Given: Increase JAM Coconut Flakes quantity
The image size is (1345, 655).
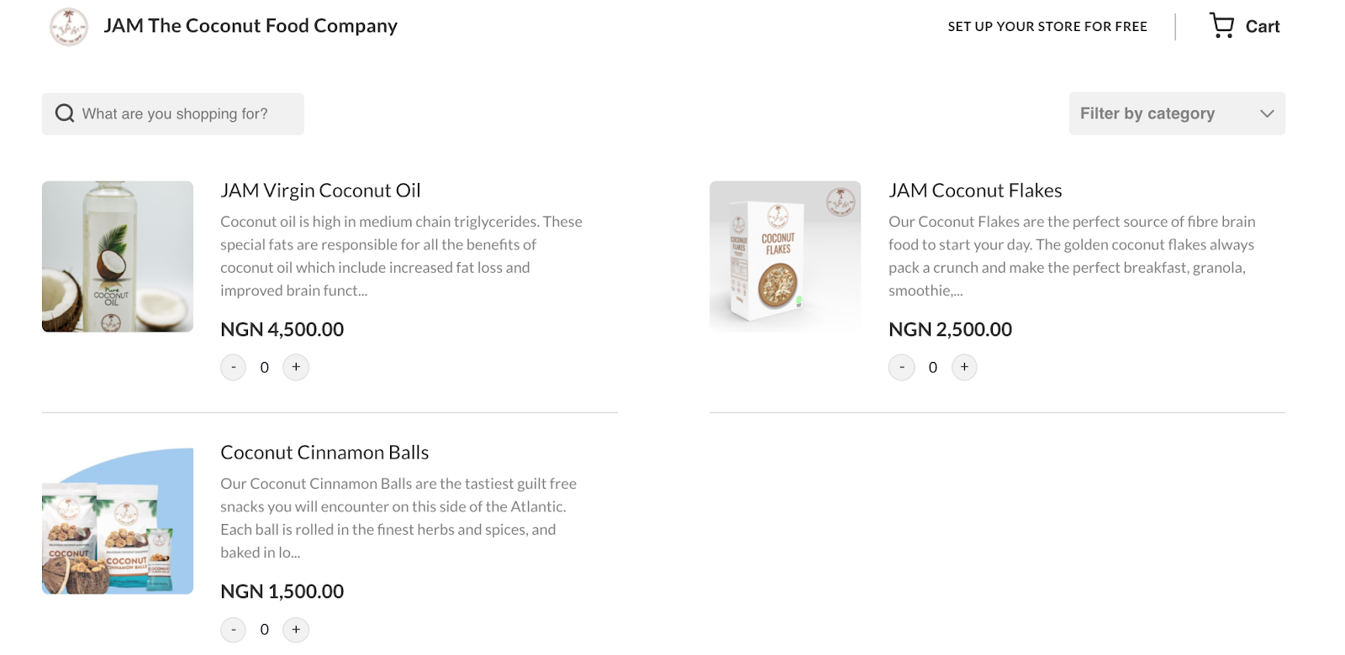Looking at the screenshot, I should pyautogui.click(x=964, y=367).
